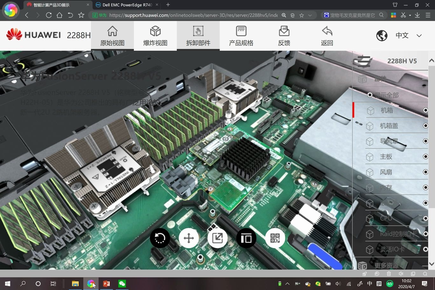Image resolution: width=435 pixels, height=290 pixels.
Task: Open the feedback (反馈) page
Action: pyautogui.click(x=284, y=36)
